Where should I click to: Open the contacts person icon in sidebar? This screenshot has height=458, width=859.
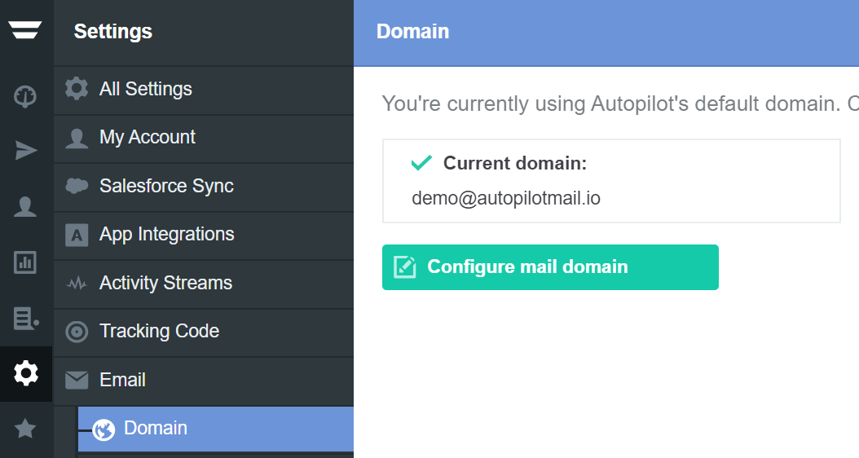pyautogui.click(x=25, y=206)
